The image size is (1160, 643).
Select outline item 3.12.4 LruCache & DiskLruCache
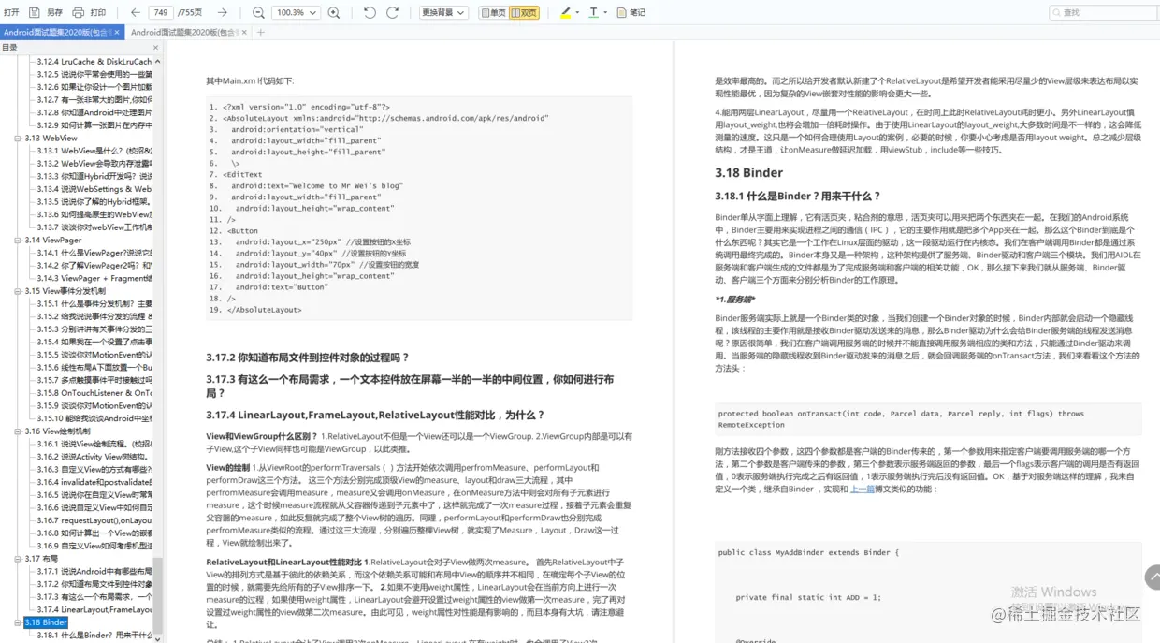point(94,61)
